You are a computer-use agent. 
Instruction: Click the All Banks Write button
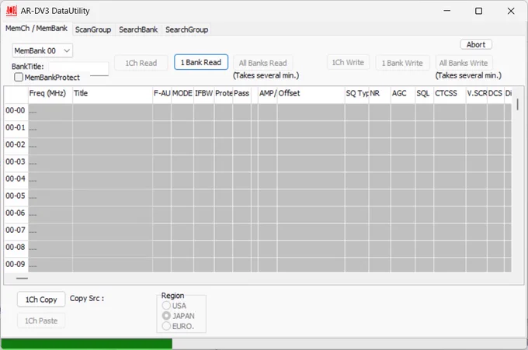[x=464, y=63]
